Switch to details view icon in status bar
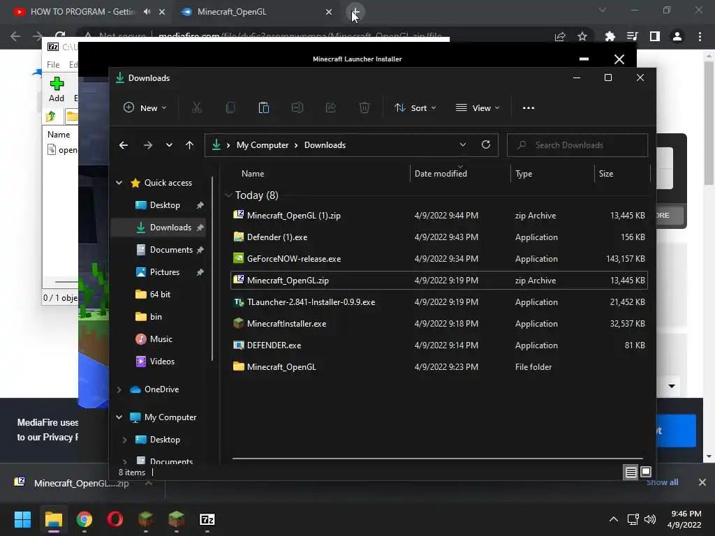The image size is (715, 536). coord(631,472)
